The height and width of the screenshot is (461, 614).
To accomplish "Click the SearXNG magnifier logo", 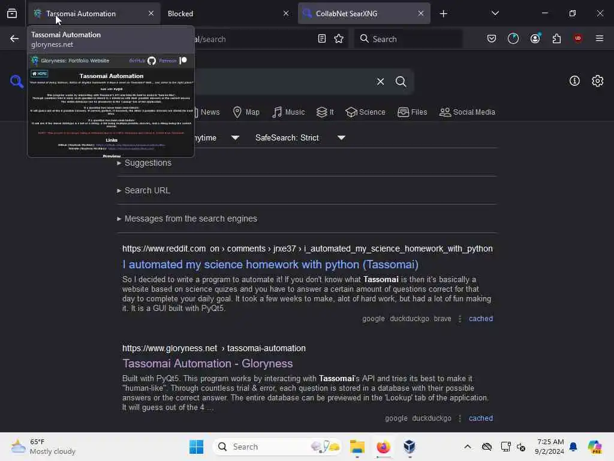I will click(16, 81).
